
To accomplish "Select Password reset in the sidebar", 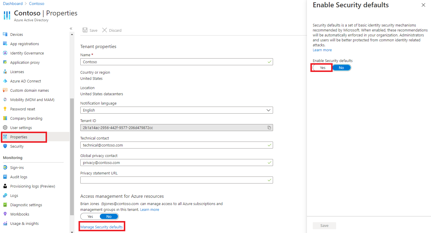I will tap(23, 109).
